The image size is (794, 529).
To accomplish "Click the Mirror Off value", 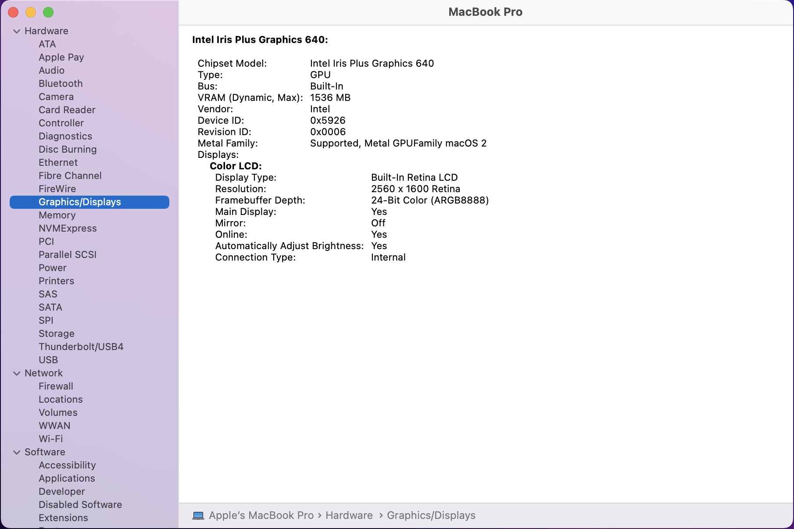I will click(x=378, y=223).
